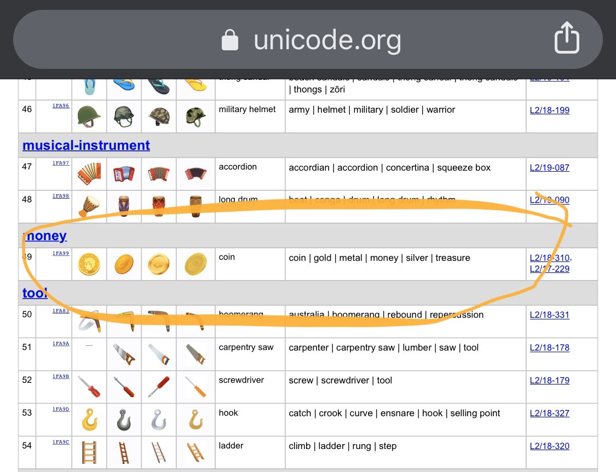This screenshot has height=472, width=616.
Task: Open code point link 1FA97
Action: [x=61, y=163]
